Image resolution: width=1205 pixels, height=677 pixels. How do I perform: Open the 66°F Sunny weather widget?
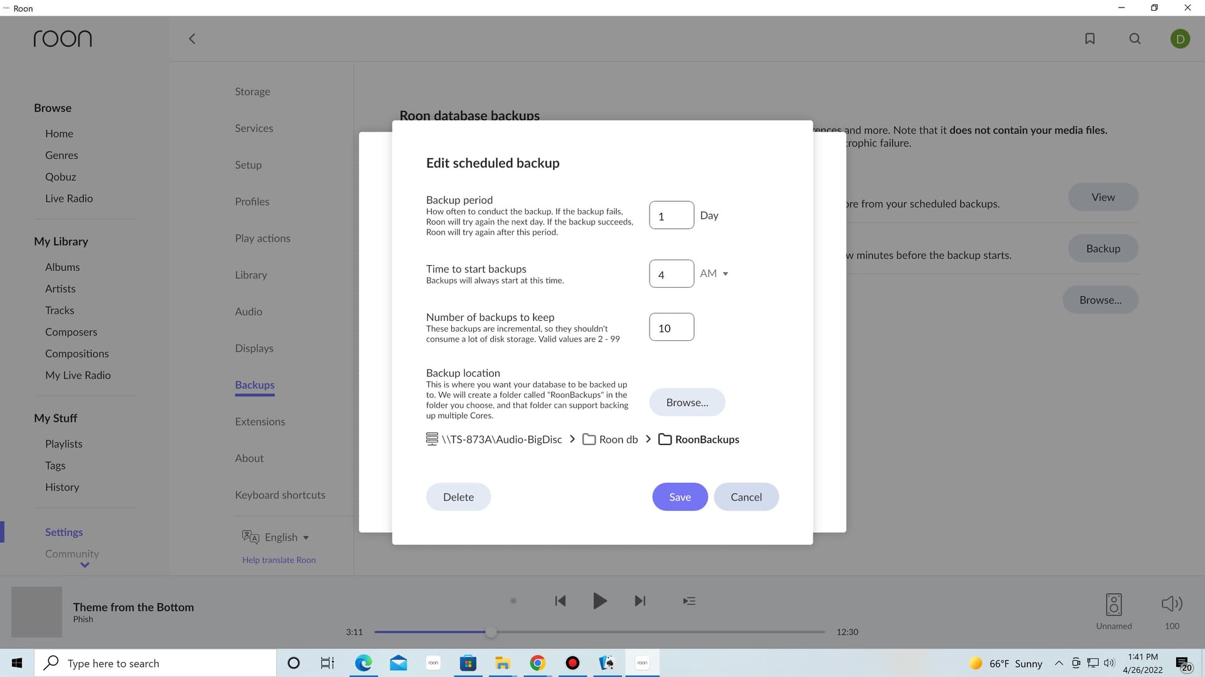tap(1005, 663)
